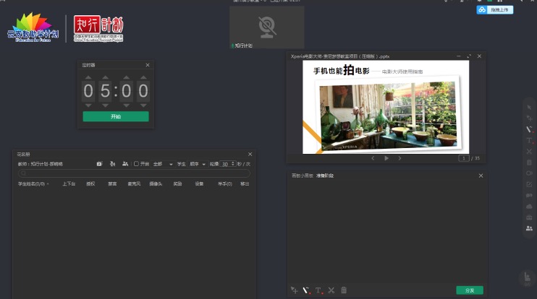Increase the timer's last seconds digit

click(x=143, y=77)
